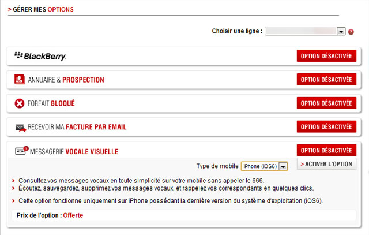Toggle the BlackBerry Option Désactivée button
Screen dimensions: 369x235
(326, 55)
